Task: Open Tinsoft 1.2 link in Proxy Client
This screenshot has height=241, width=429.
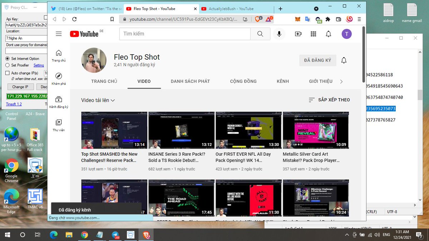Action: point(14,104)
